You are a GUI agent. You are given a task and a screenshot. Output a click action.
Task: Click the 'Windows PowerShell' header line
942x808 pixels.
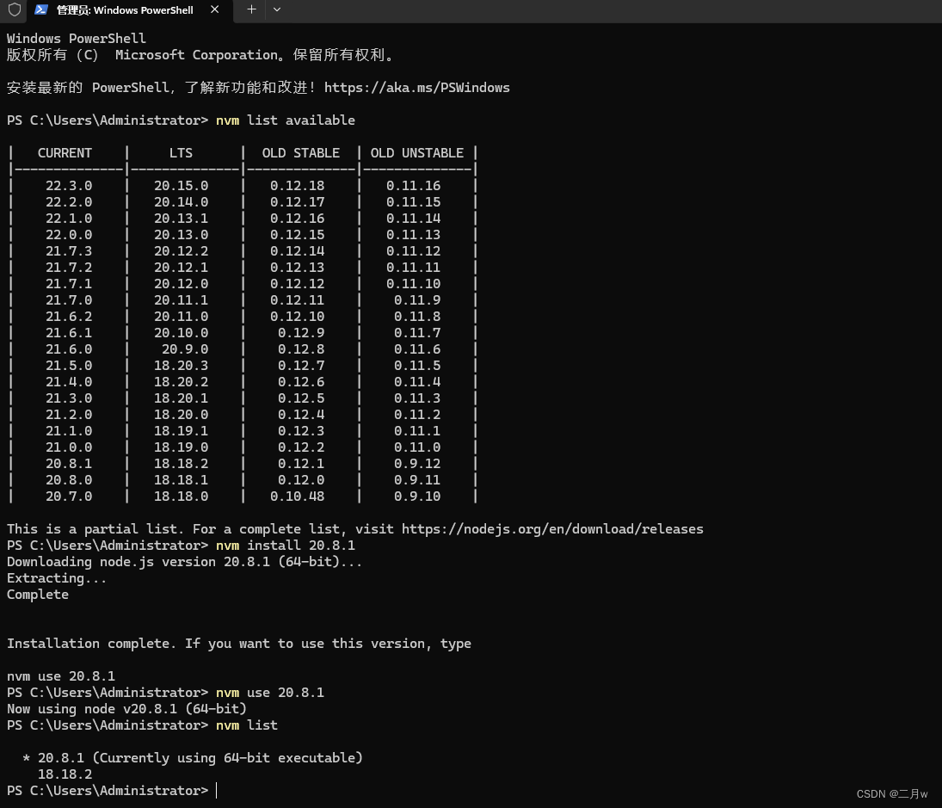(77, 39)
